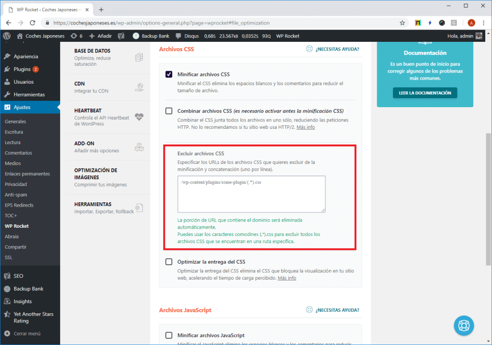The width and height of the screenshot is (492, 345).
Task: Open the blue WP Rocket help bubble
Action: 464,326
